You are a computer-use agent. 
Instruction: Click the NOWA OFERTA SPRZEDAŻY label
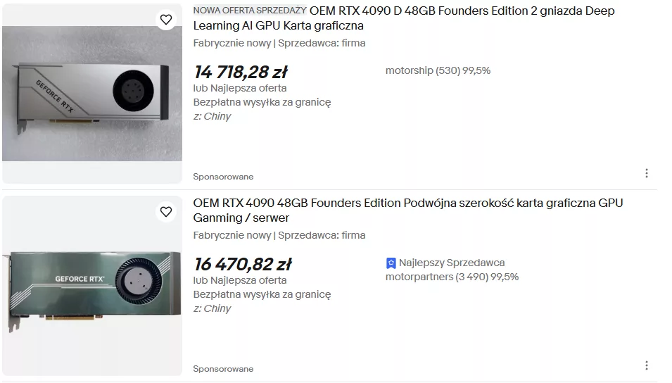point(250,11)
